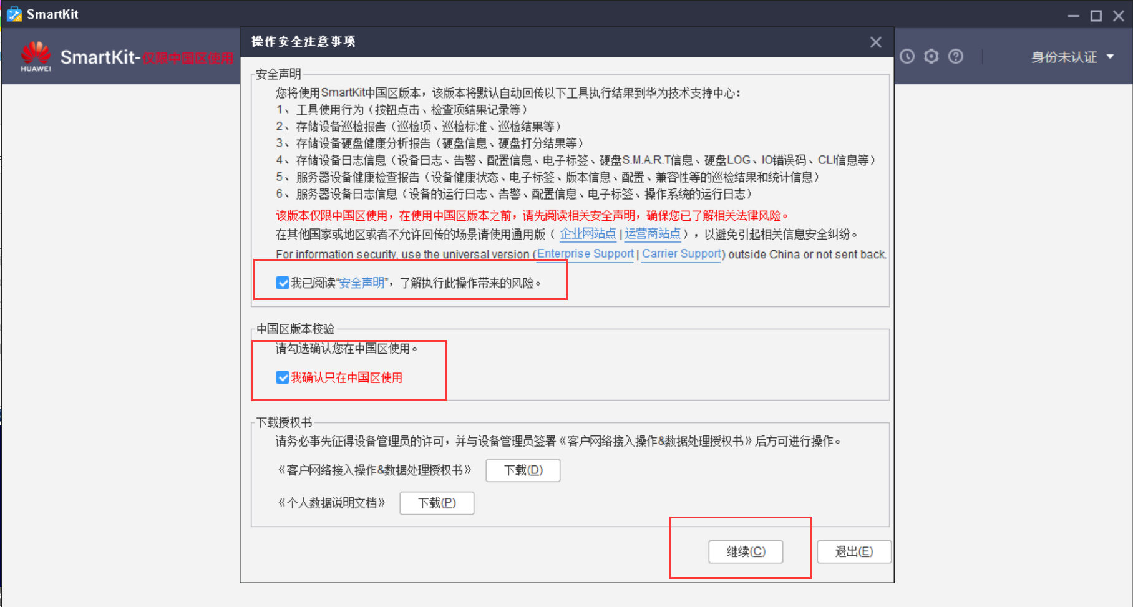Expand the 身份未认证 dropdown
The width and height of the screenshot is (1133, 607).
tap(1110, 56)
